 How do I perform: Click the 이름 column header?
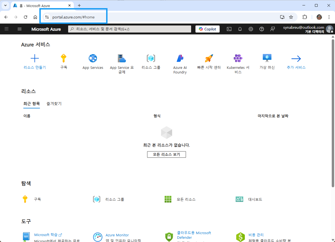27,116
